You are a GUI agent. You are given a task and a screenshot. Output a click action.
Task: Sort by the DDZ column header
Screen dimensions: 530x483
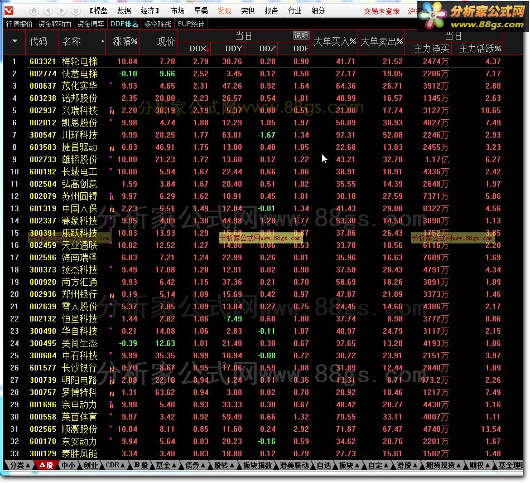pyautogui.click(x=267, y=48)
